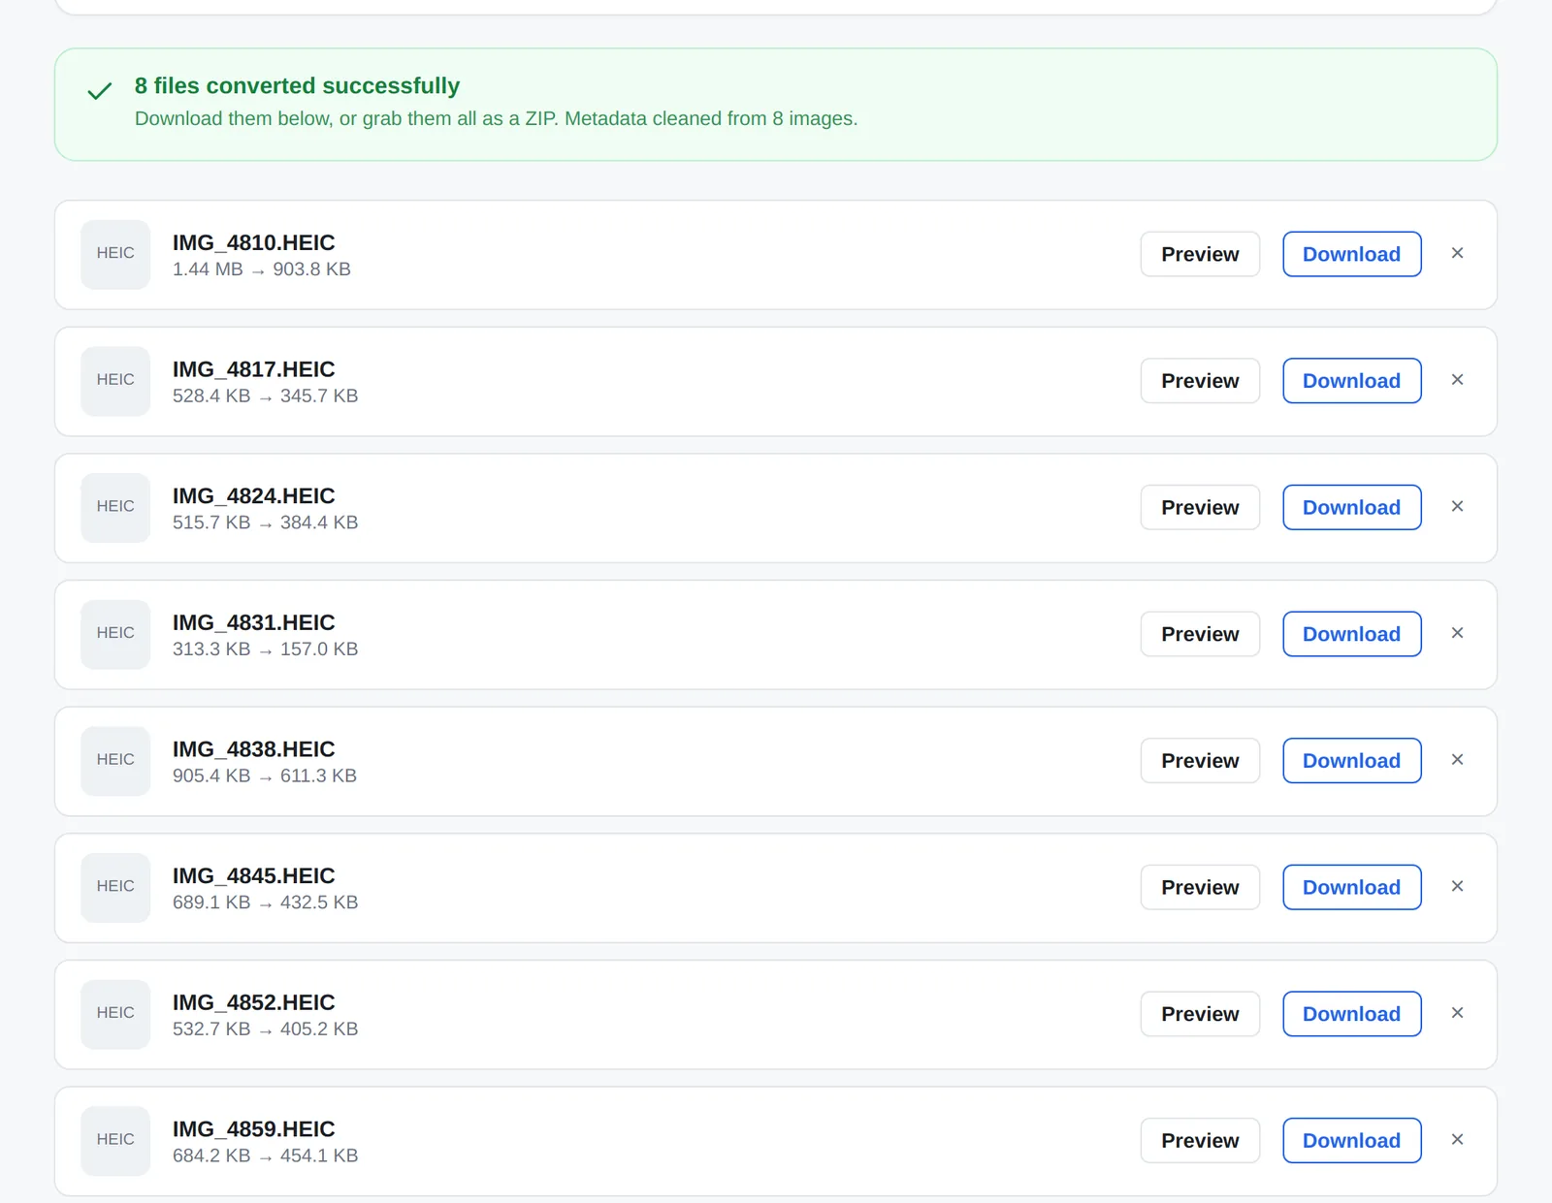Download converted IMG_4810.HEIC
The width and height of the screenshot is (1552, 1203).
tap(1352, 254)
